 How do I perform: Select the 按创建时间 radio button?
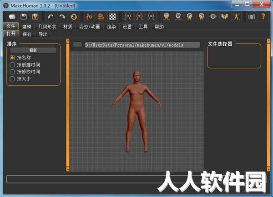[12, 65]
